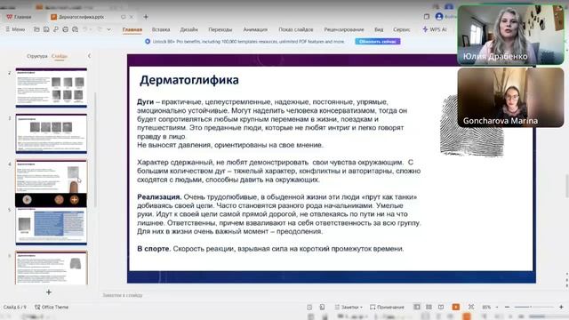
Task: Collapse the slide panel with chevron
Action: pyautogui.click(x=89, y=56)
